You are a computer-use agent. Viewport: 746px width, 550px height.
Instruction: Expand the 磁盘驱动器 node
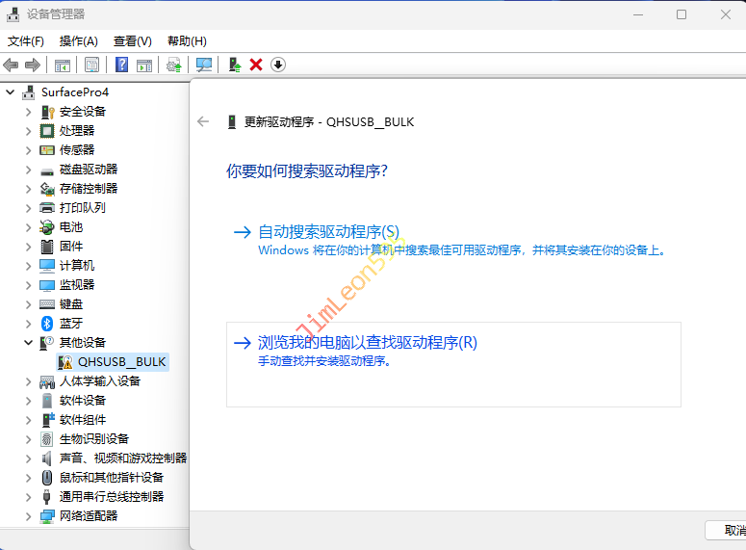28,169
